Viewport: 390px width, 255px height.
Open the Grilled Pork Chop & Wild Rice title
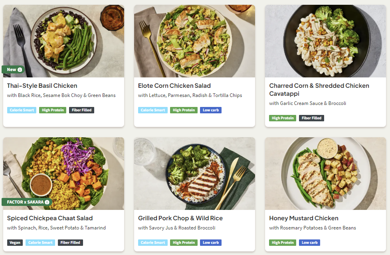point(180,218)
